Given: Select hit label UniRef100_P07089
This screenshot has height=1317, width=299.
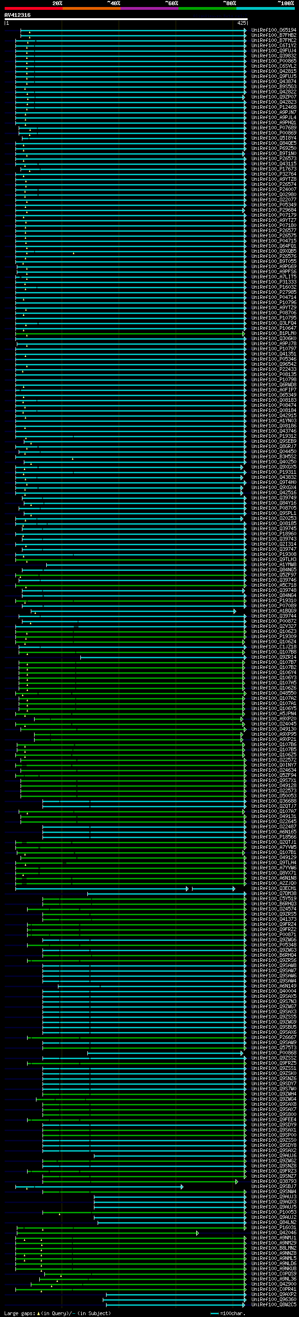Looking at the screenshot, I should pos(273,606).
